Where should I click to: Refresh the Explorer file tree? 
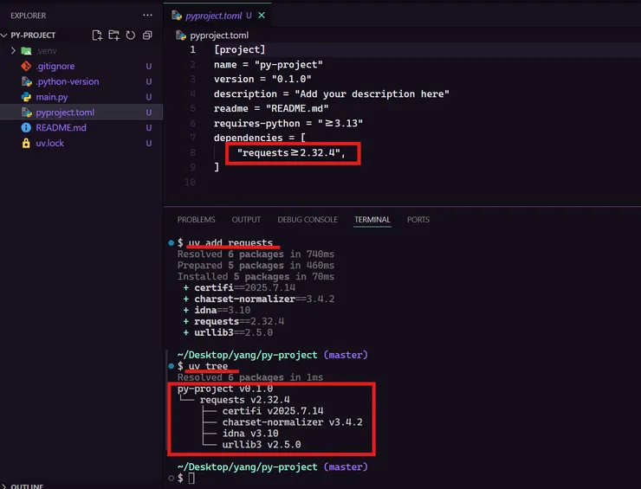(131, 35)
